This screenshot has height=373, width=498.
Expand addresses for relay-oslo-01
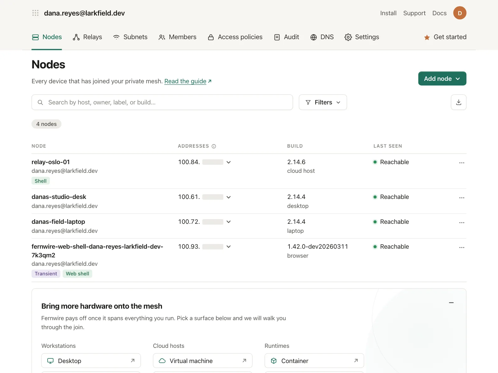pyautogui.click(x=228, y=162)
